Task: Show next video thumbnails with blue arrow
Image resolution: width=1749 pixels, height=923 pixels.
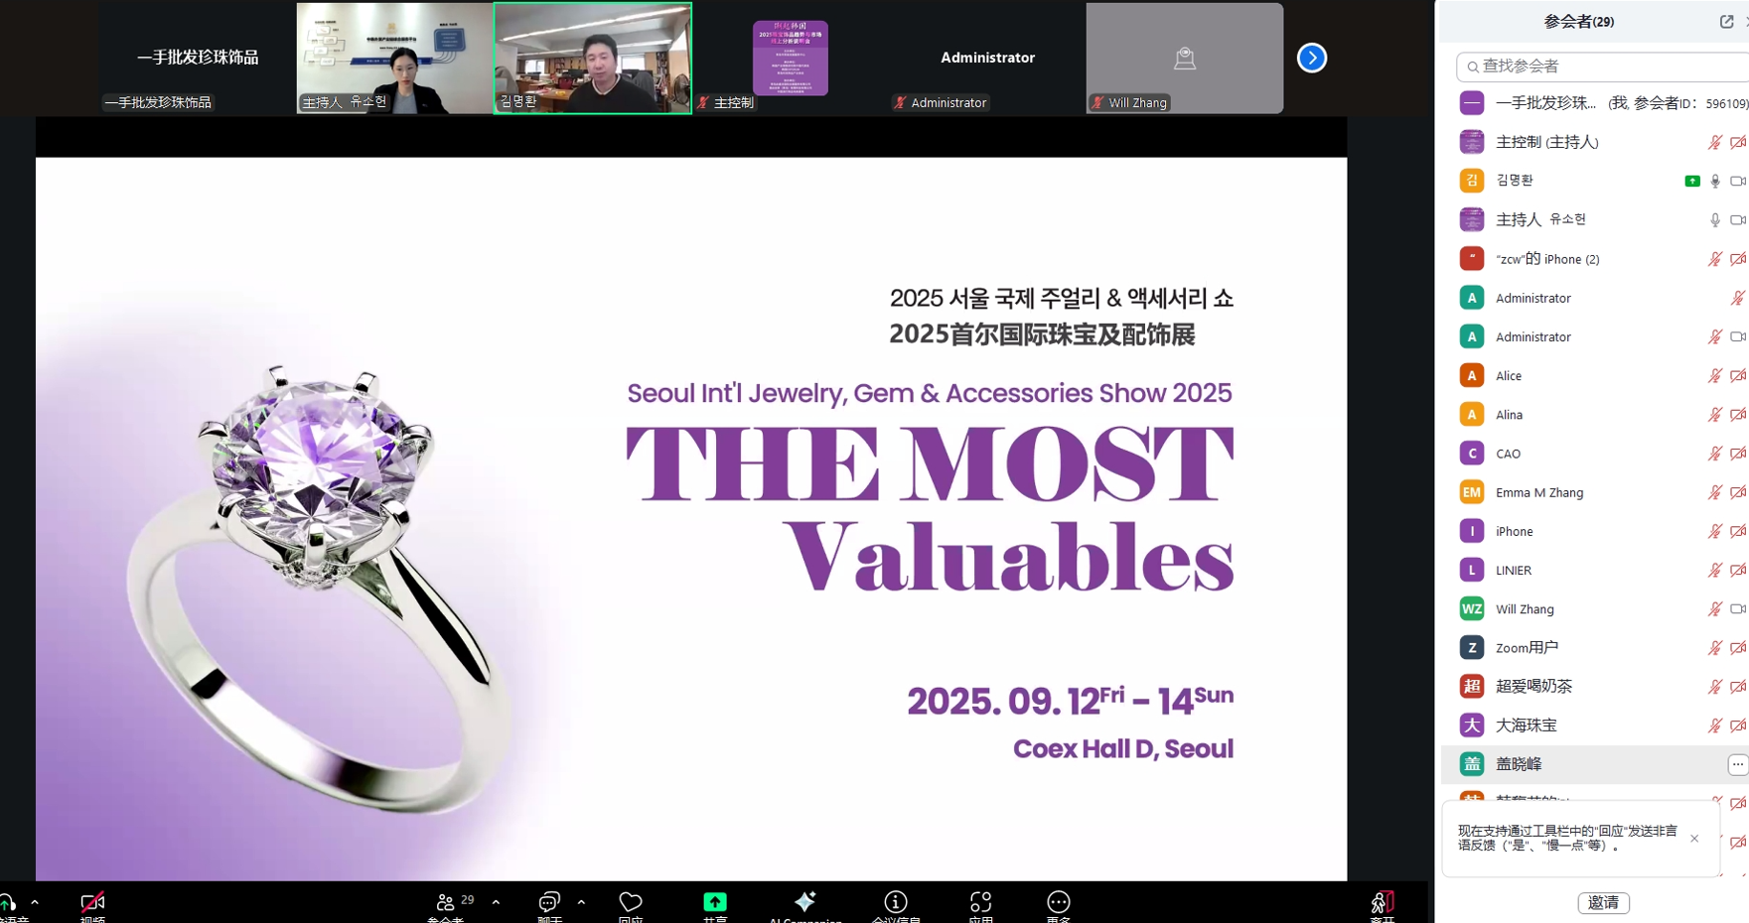Action: (x=1311, y=58)
